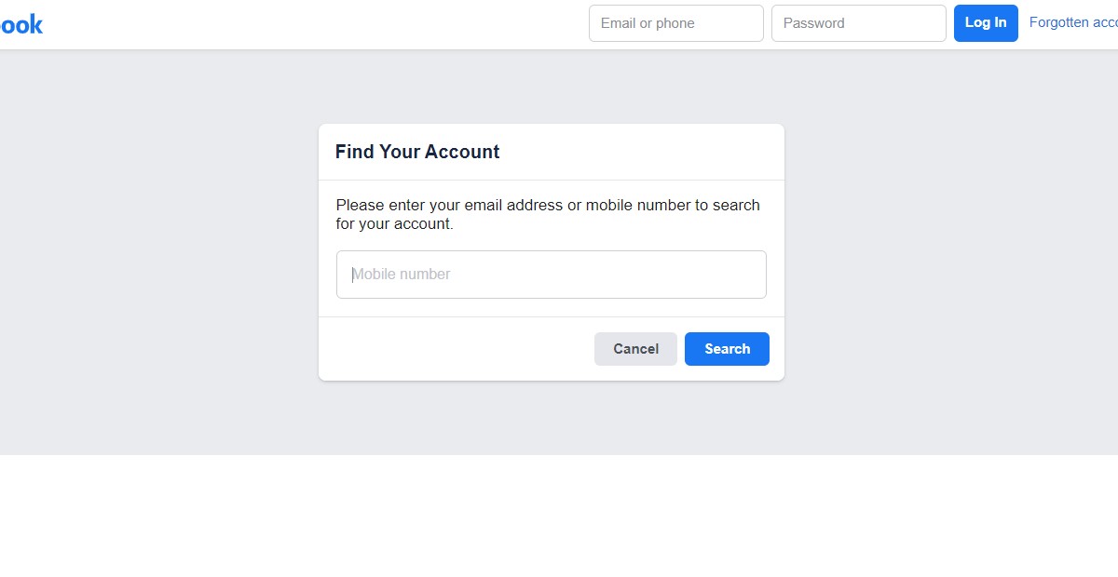
Task: Click the Find Your Account heading
Action: [416, 151]
